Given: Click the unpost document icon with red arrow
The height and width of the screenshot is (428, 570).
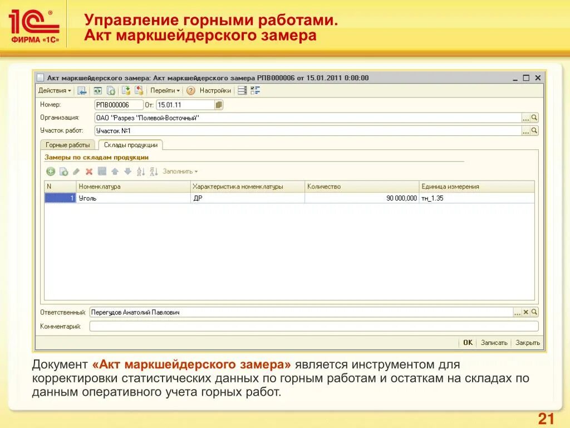Looking at the screenshot, I should [139, 91].
